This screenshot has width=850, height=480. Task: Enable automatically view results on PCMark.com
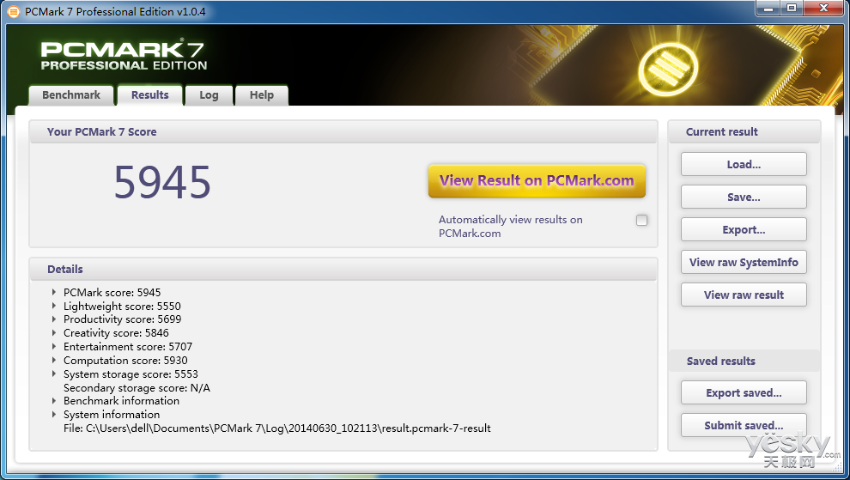[642, 220]
